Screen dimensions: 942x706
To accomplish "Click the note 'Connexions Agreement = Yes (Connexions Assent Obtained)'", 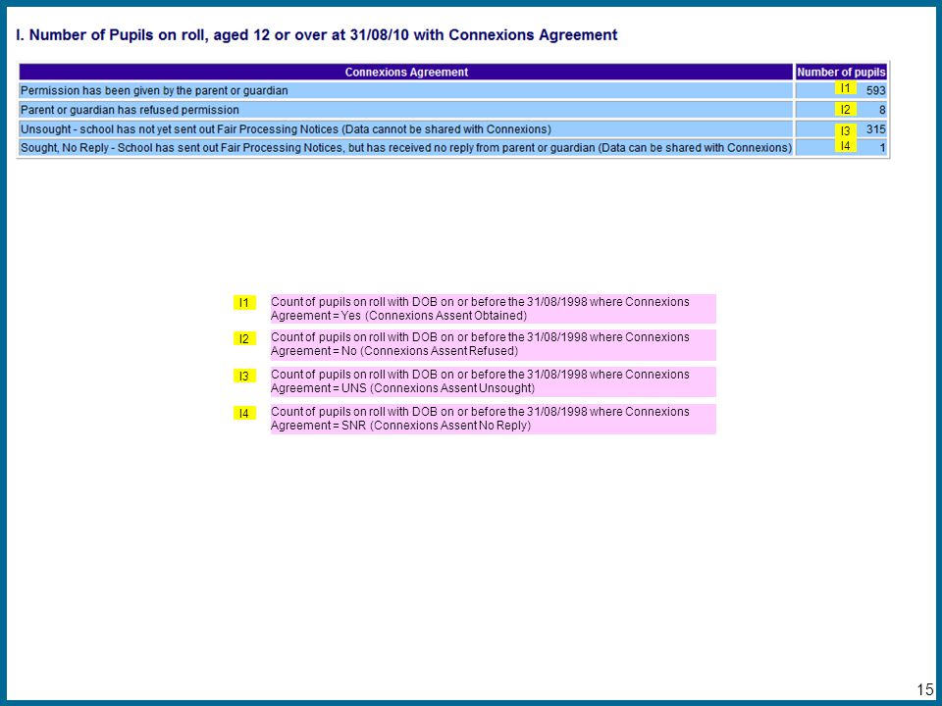I will point(493,309).
